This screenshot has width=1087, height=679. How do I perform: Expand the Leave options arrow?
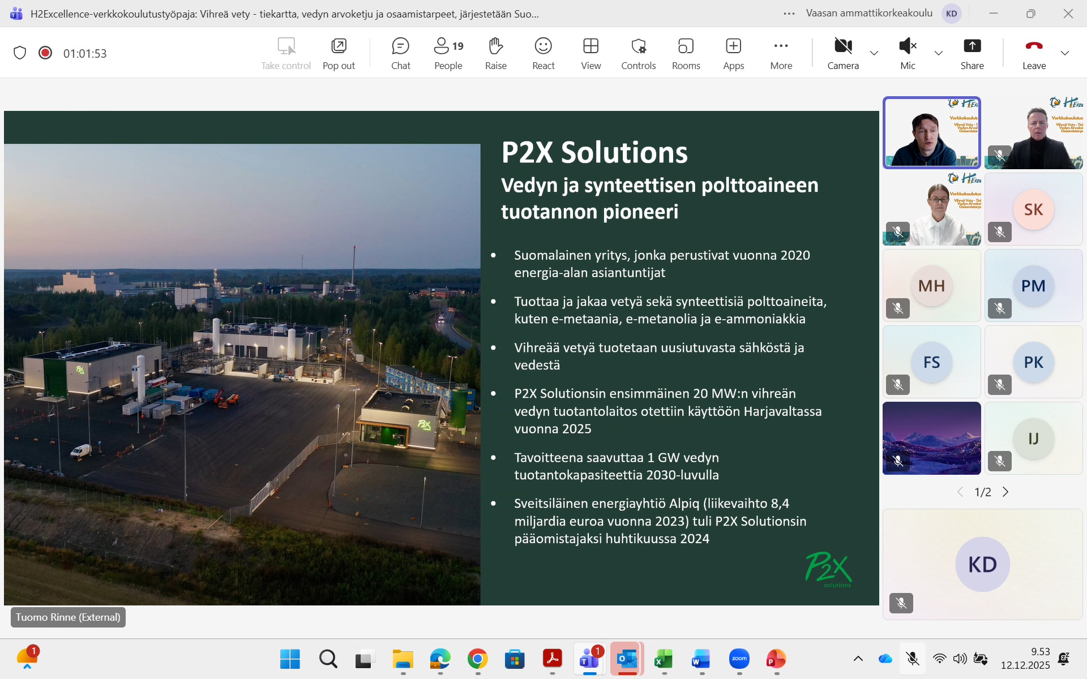1065,53
